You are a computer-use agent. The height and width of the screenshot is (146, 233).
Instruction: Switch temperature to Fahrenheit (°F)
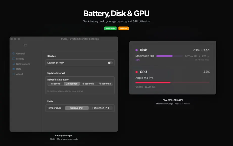click(x=101, y=108)
